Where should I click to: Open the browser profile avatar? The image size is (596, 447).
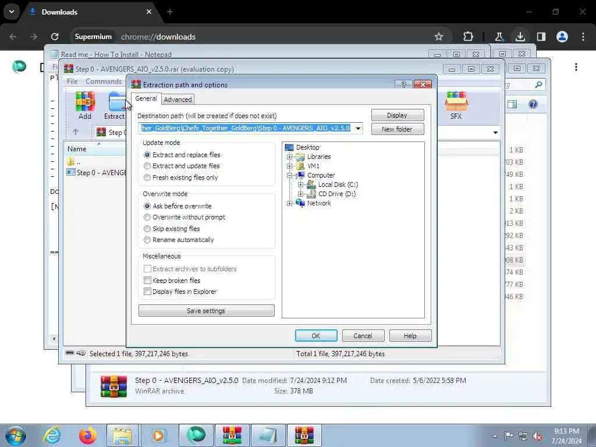(562, 37)
